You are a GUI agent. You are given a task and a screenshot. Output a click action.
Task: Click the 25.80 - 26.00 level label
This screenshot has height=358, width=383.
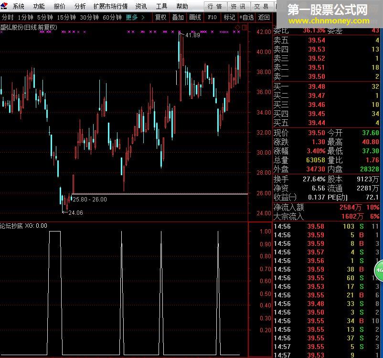(90, 199)
